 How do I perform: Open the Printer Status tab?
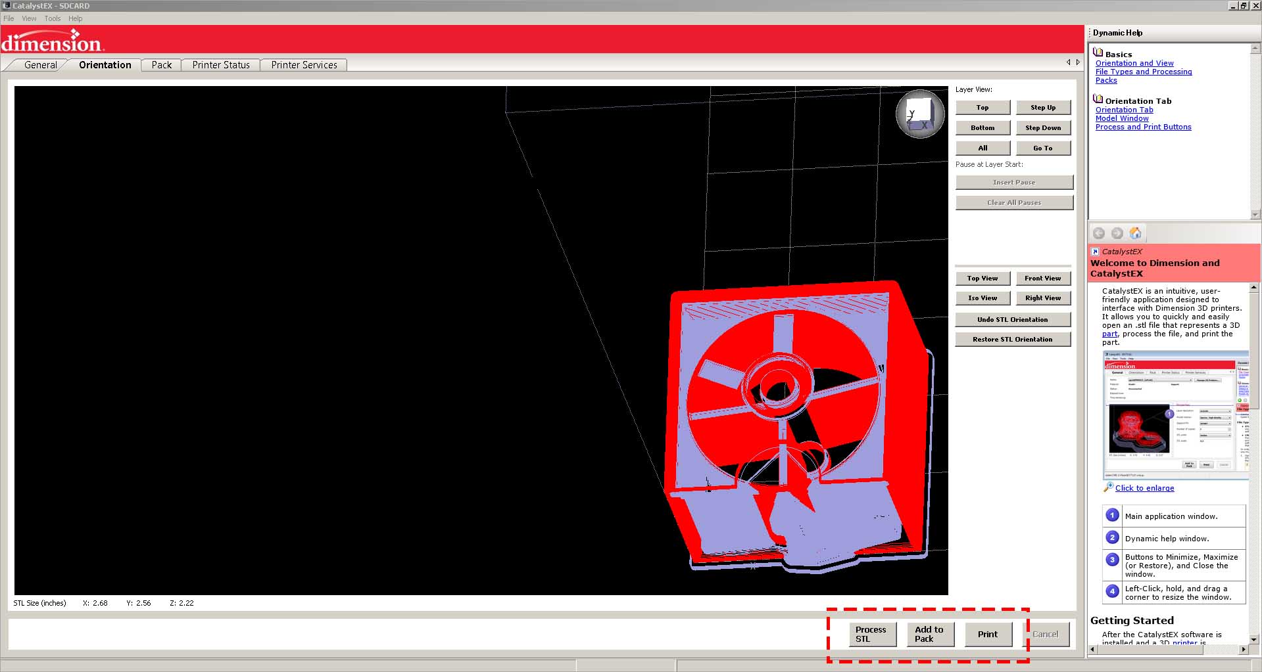221,65
